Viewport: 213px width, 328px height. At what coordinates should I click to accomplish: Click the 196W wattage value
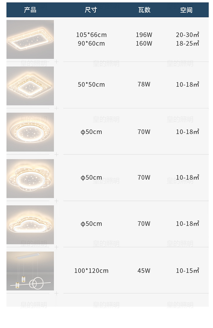144,35
